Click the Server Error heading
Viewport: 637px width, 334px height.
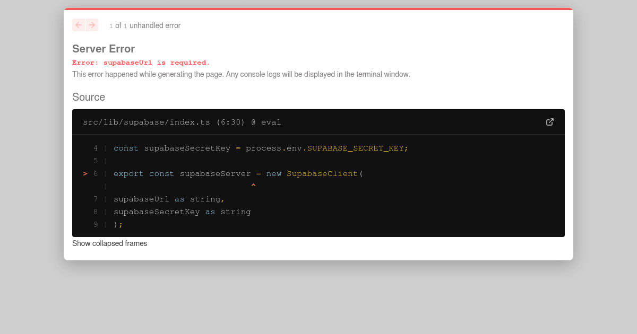104,49
